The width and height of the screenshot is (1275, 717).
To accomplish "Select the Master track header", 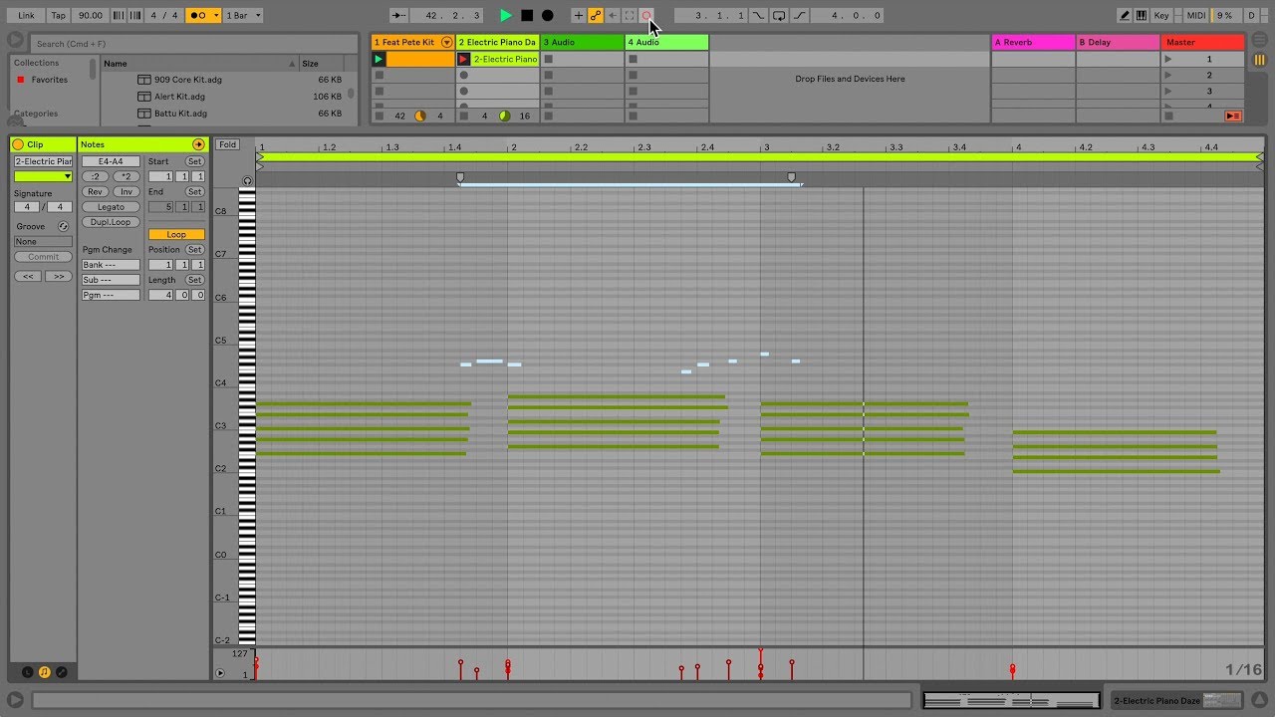I will click(x=1202, y=42).
